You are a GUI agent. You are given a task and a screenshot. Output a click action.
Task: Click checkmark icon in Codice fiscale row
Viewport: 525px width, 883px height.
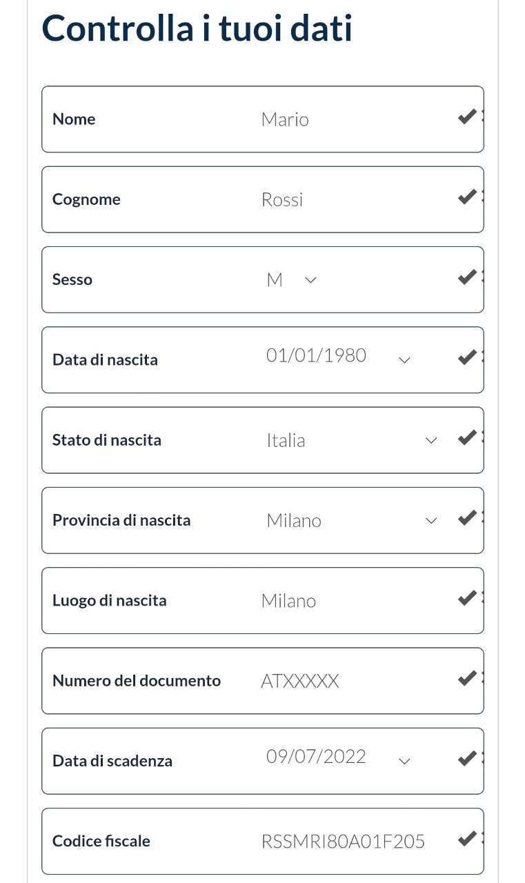[468, 839]
